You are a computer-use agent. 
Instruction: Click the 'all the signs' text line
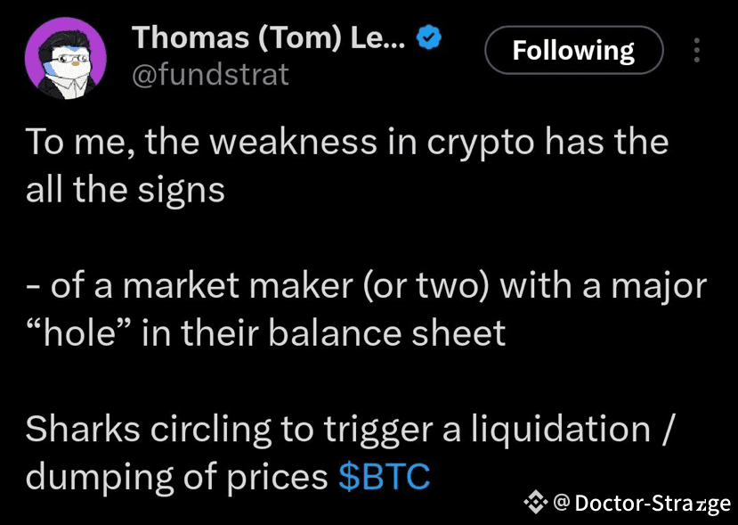pyautogui.click(x=126, y=192)
